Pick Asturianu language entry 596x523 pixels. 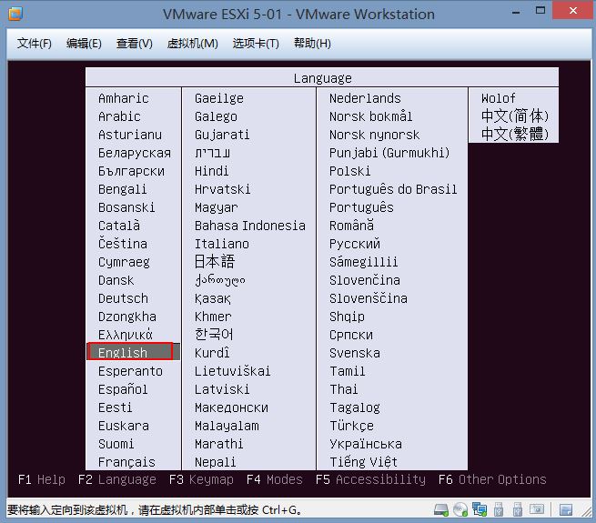[129, 135]
